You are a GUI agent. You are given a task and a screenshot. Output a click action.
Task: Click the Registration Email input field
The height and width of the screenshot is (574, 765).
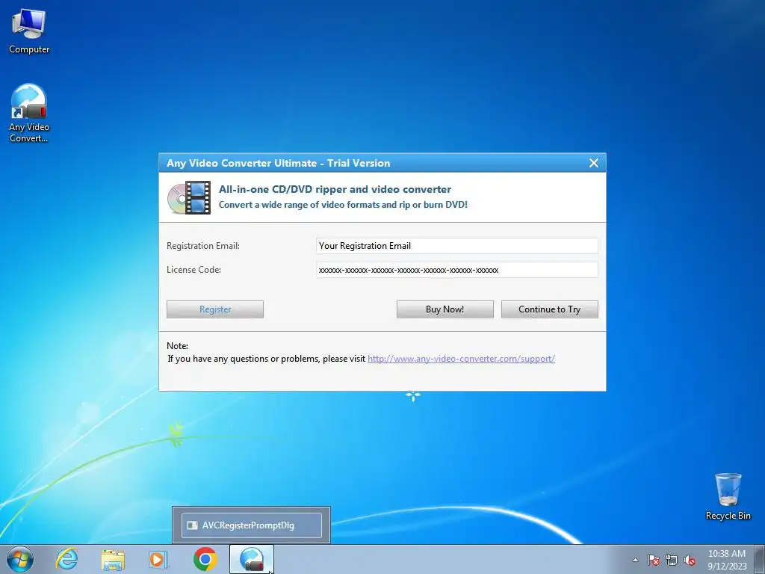pos(456,246)
